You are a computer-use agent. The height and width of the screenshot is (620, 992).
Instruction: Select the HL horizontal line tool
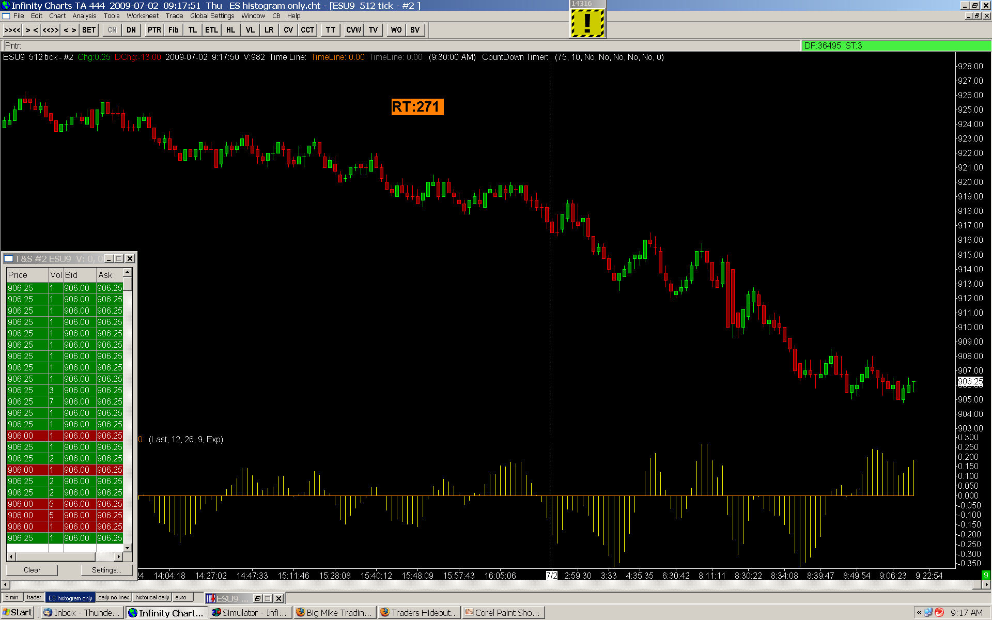(230, 30)
